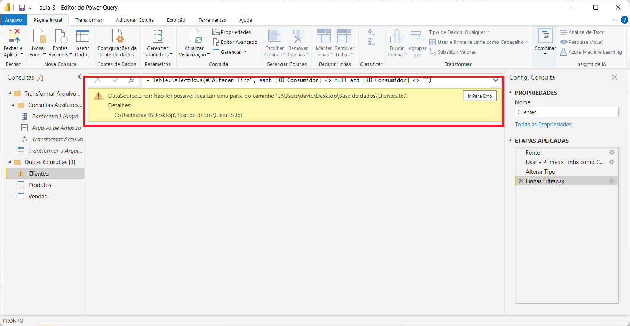This screenshot has height=326, width=630.
Task: Click Agrupar por icon
Action: point(418,36)
